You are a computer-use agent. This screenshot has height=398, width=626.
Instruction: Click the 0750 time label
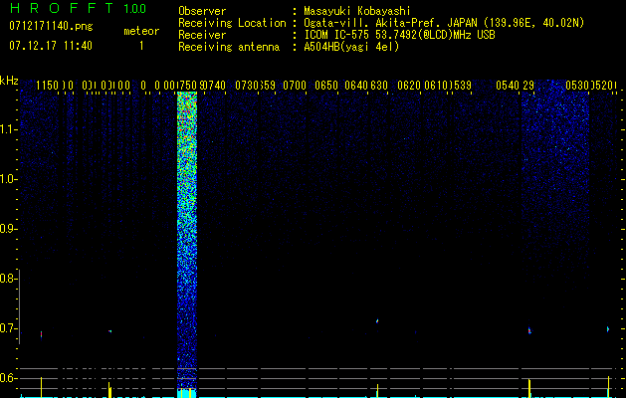point(187,86)
